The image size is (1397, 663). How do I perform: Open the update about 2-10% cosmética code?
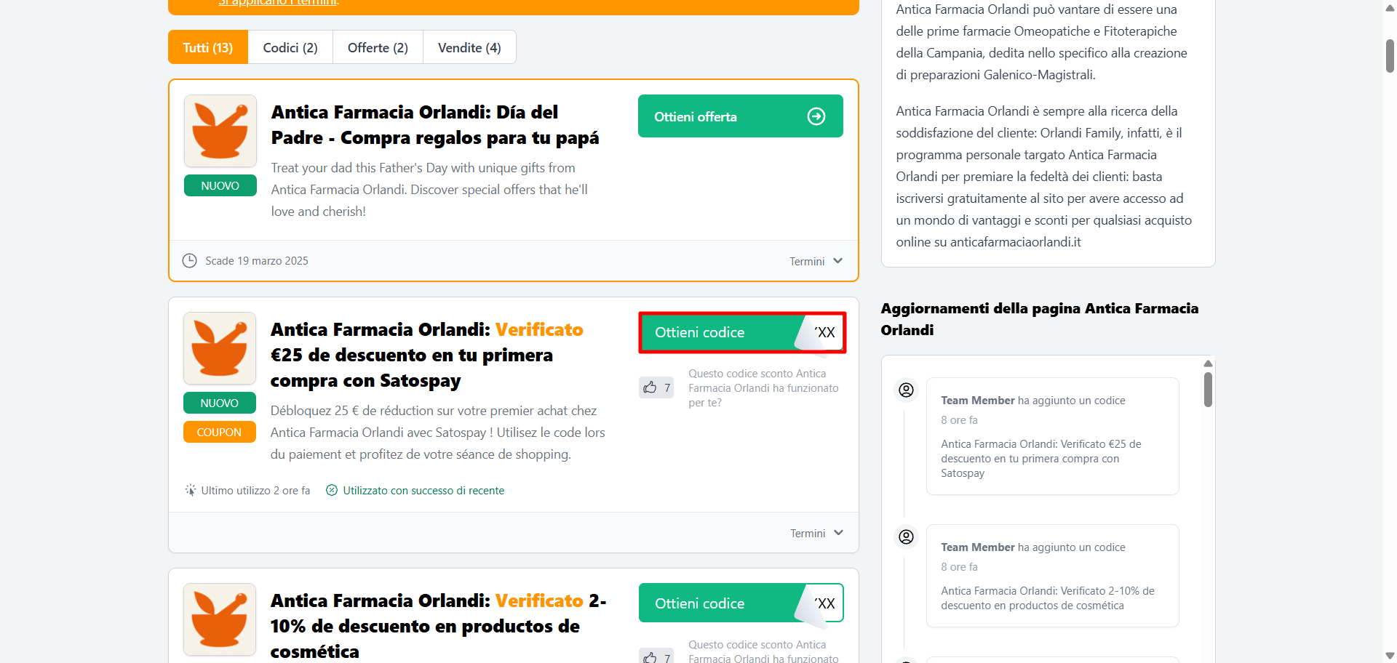1052,576
